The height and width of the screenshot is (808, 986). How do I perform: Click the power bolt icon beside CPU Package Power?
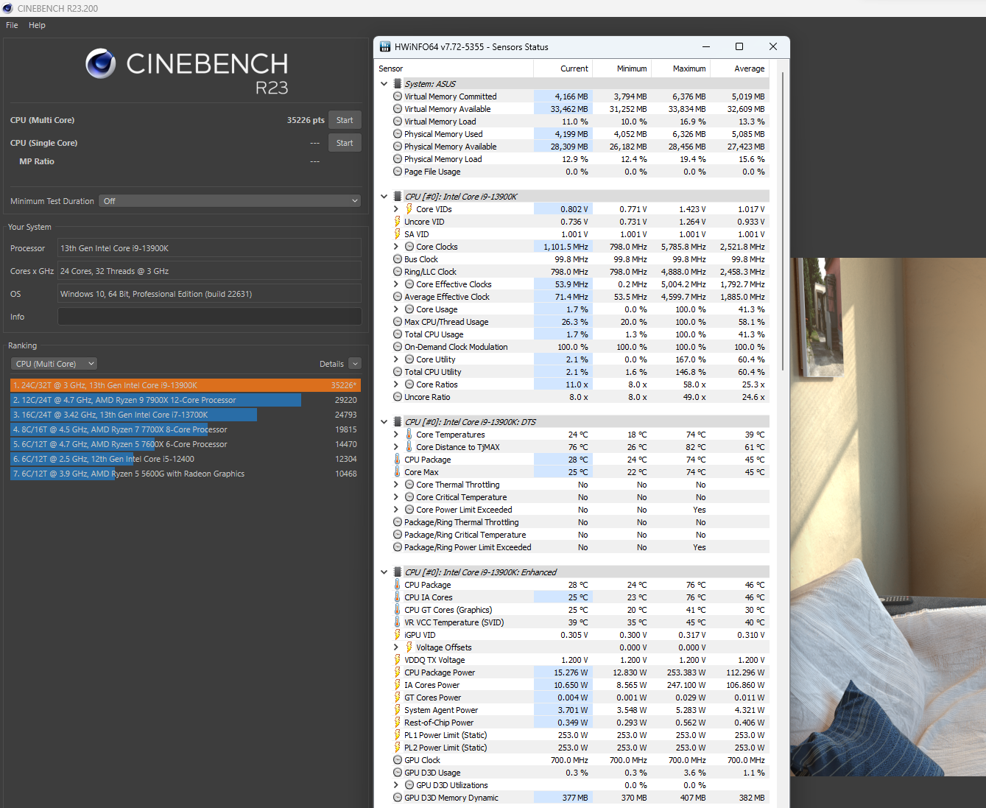coord(398,672)
